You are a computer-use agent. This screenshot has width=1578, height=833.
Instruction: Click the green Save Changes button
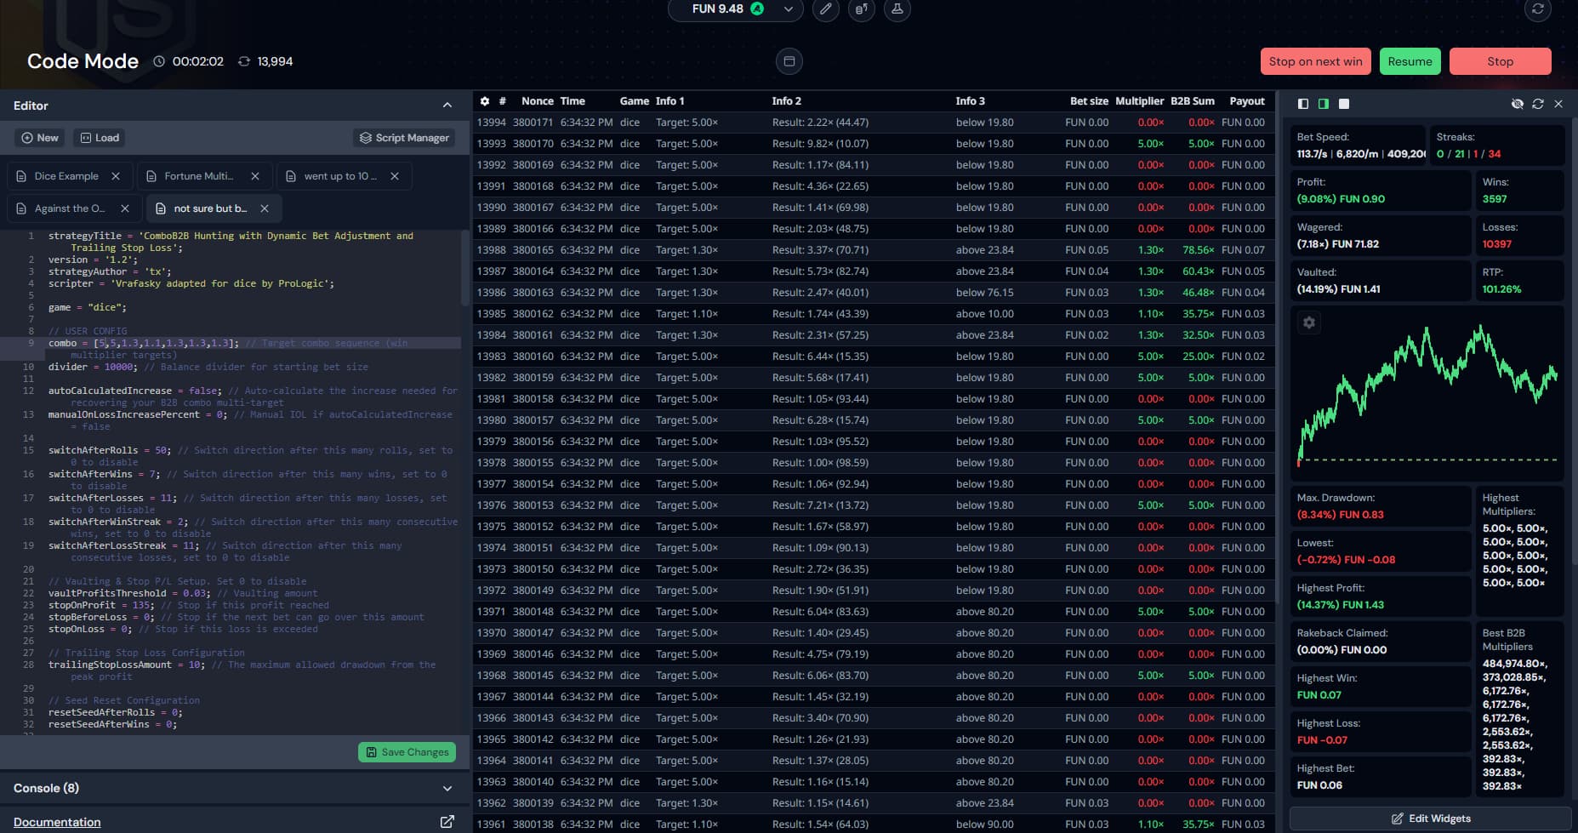[407, 752]
